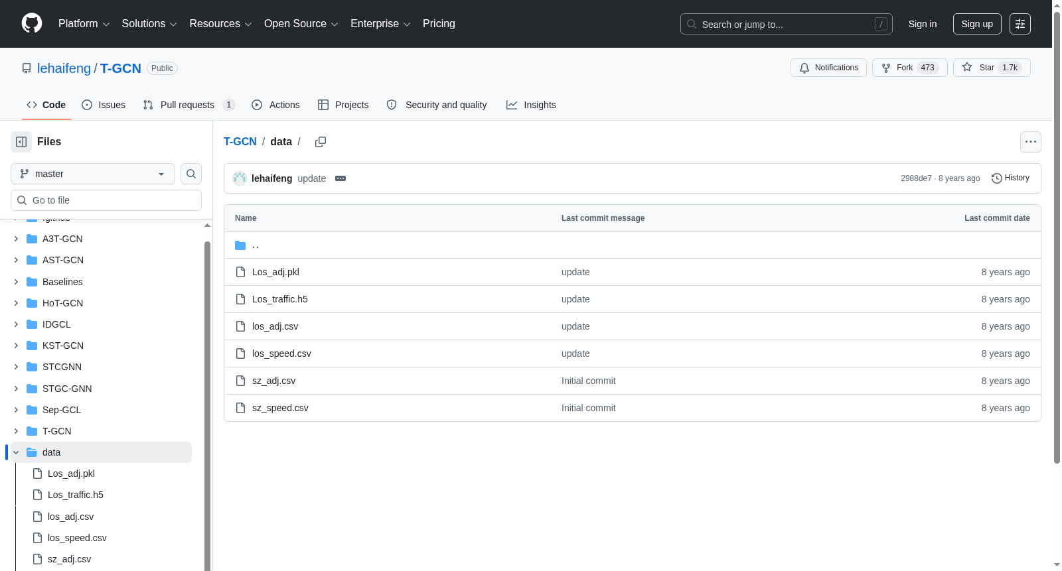Click the open data folder icon in tree
This screenshot has width=1062, height=571.
[x=32, y=452]
